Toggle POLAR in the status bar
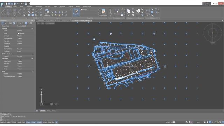The height and width of the screenshot is (126, 224). 39,122
